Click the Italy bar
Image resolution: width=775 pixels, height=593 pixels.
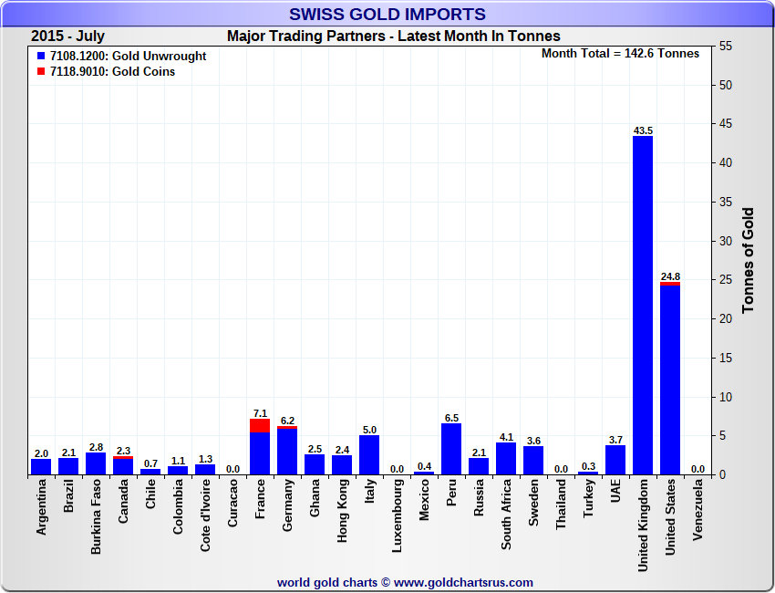(369, 454)
